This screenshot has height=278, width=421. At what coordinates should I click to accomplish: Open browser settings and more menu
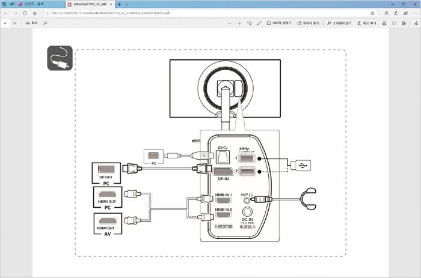pos(414,13)
